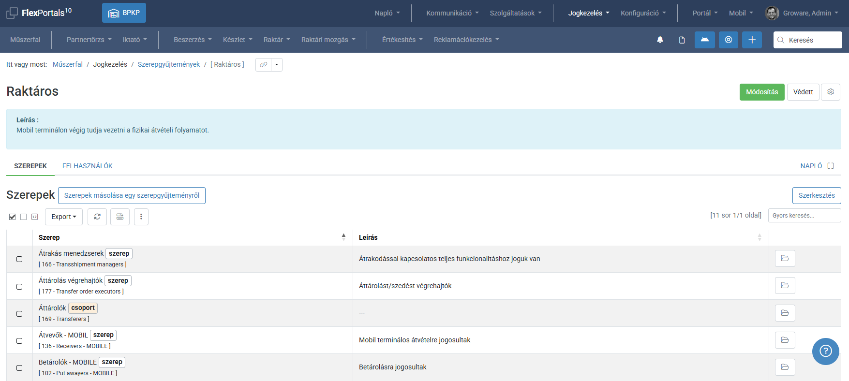Open the Partnertörzs menu
Viewport: 849px width, 381px height.
89,40
